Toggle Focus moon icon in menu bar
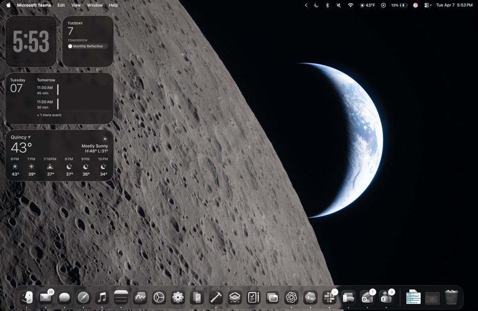The height and width of the screenshot is (311, 478). tap(317, 5)
